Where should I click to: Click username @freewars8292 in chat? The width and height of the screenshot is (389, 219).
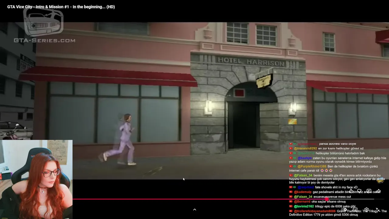(305, 148)
